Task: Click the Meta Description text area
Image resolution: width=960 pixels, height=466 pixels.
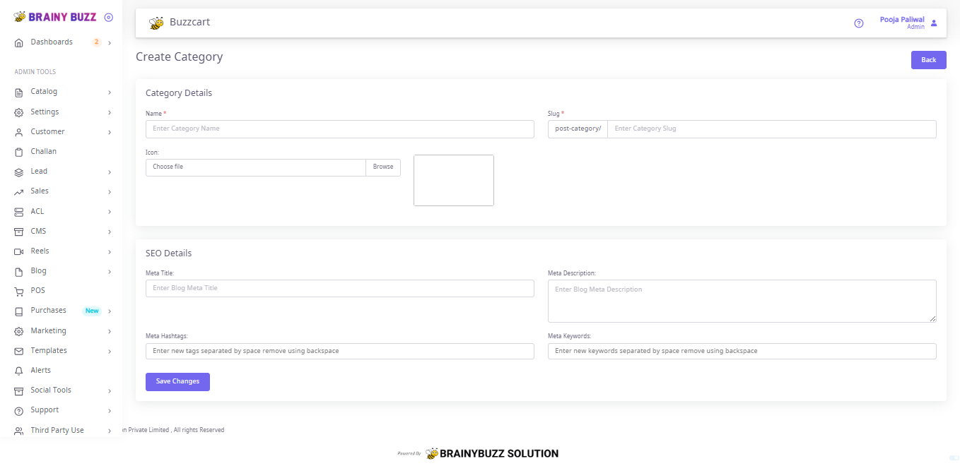Action: point(742,301)
